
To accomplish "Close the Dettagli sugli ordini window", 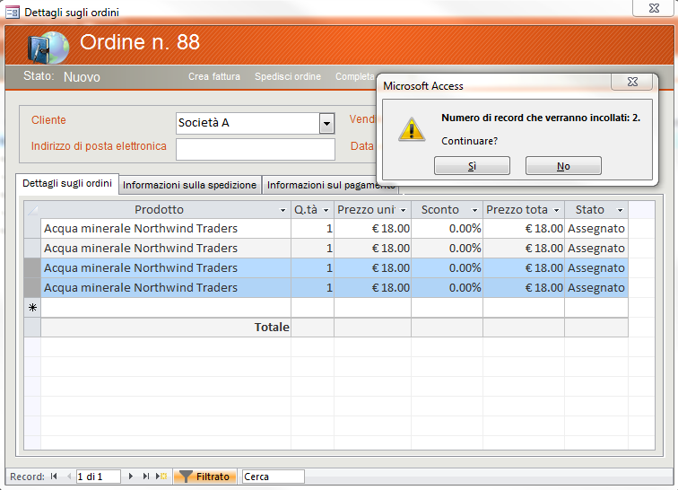I will (x=654, y=8).
